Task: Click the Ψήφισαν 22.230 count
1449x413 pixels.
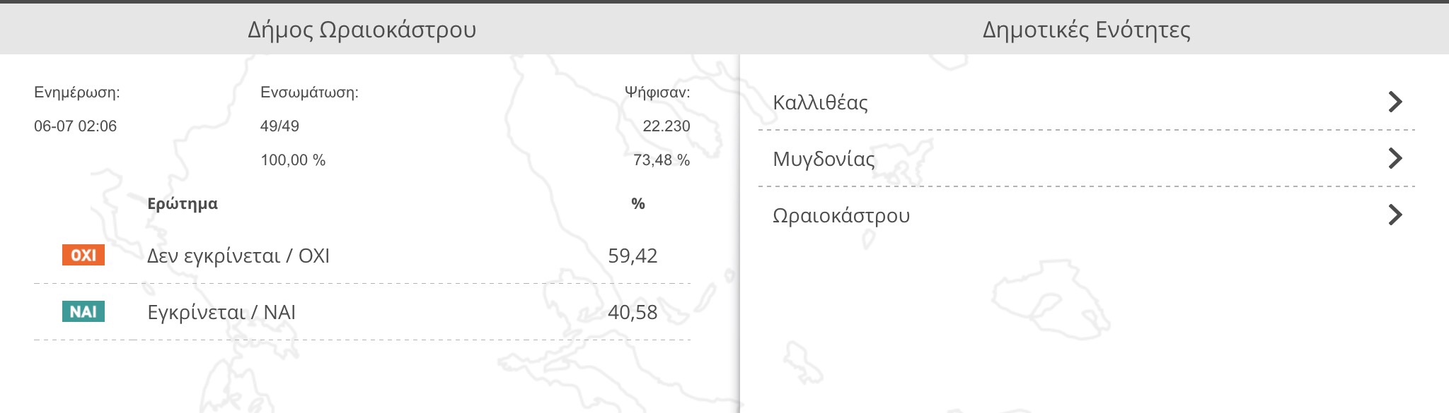Action: pyautogui.click(x=666, y=126)
